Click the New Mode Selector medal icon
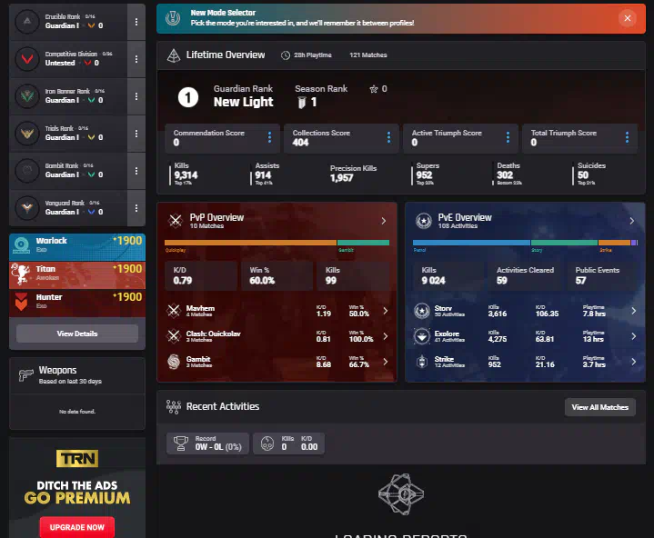 (x=173, y=18)
